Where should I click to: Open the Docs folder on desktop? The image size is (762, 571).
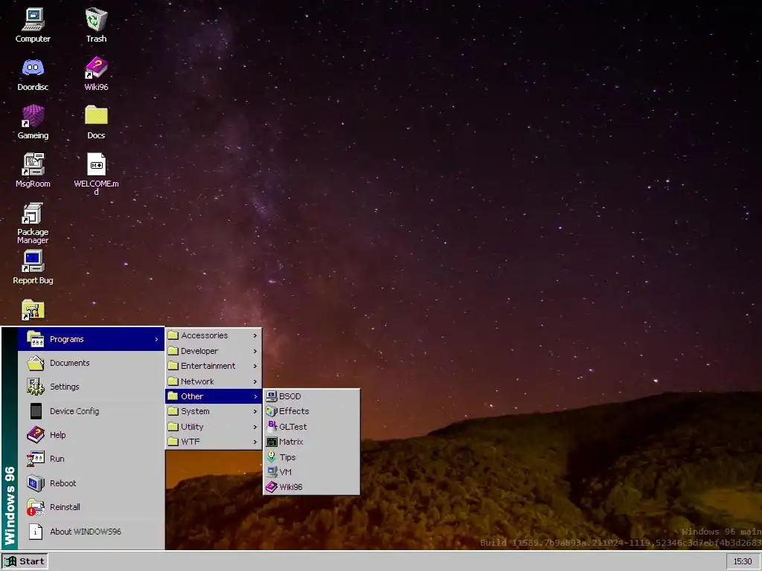pos(96,123)
